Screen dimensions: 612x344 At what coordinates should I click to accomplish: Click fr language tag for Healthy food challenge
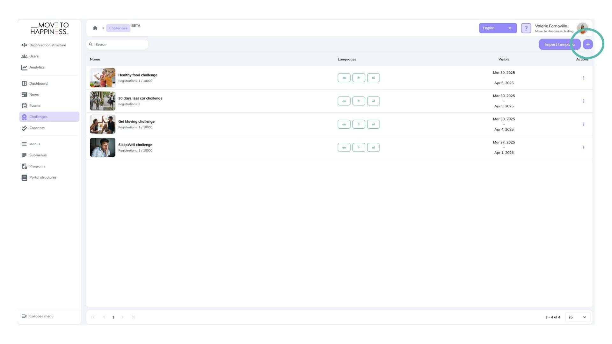[x=359, y=78]
